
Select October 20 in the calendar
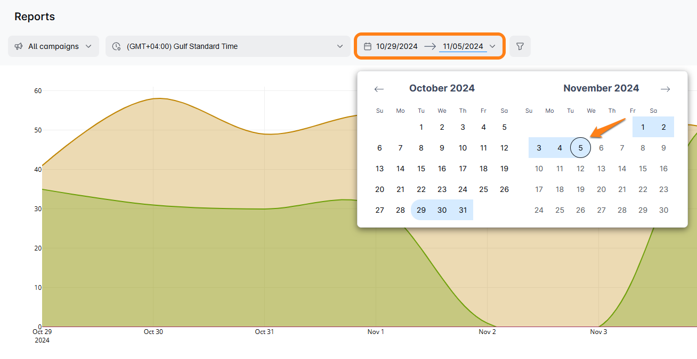click(x=379, y=189)
